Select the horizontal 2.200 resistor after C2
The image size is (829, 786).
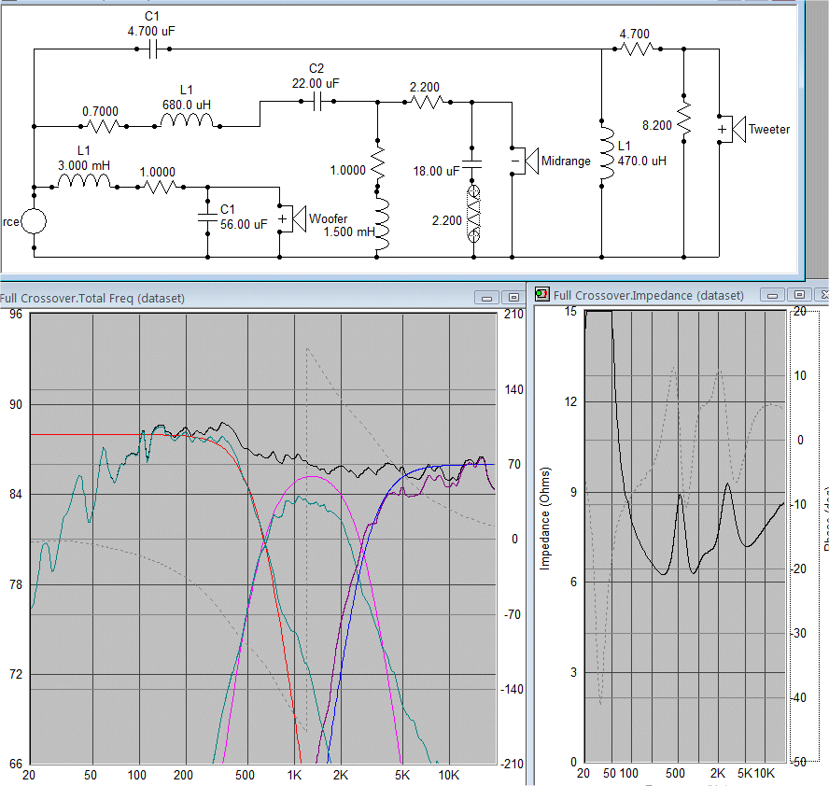pyautogui.click(x=428, y=102)
